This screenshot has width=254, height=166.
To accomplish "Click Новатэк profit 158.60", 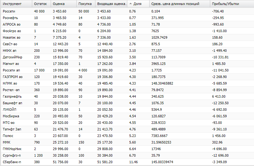I will 217,37.
